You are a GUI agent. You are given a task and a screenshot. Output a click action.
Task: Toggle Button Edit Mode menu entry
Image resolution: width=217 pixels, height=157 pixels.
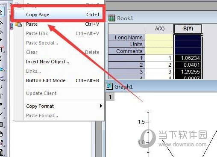[x=58, y=80]
